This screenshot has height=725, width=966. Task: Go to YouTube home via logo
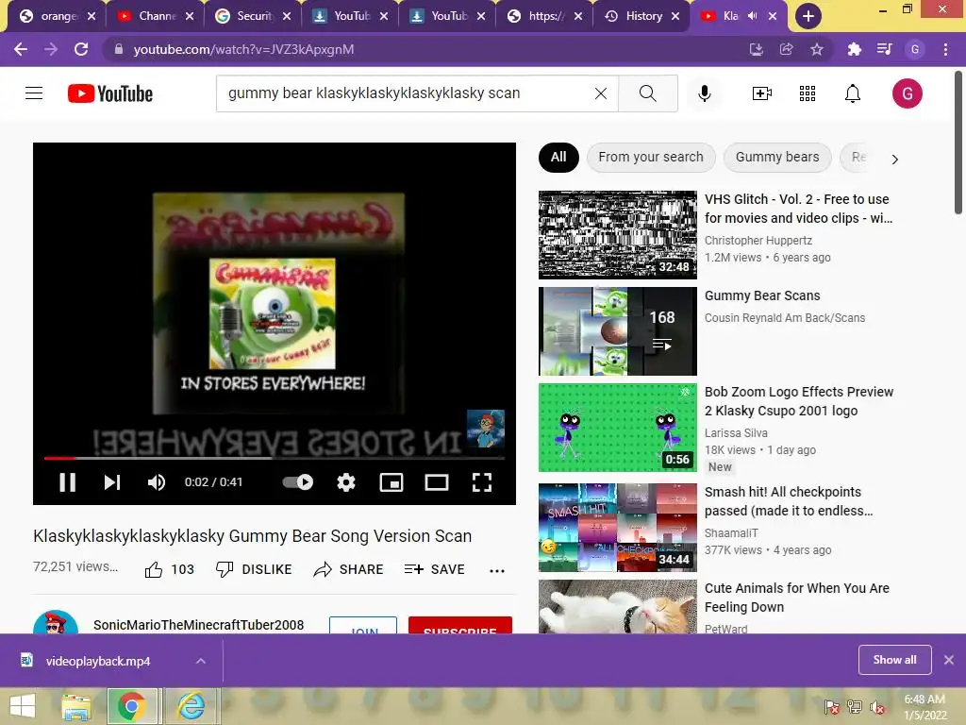tap(110, 93)
